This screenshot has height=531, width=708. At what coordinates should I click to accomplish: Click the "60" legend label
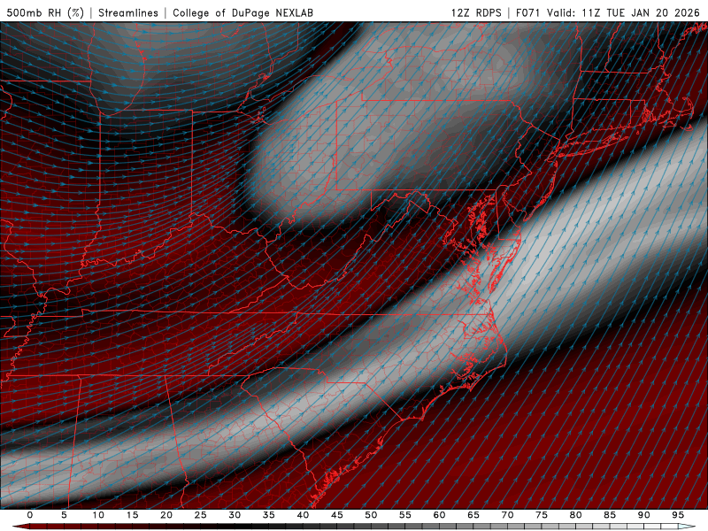pos(439,515)
